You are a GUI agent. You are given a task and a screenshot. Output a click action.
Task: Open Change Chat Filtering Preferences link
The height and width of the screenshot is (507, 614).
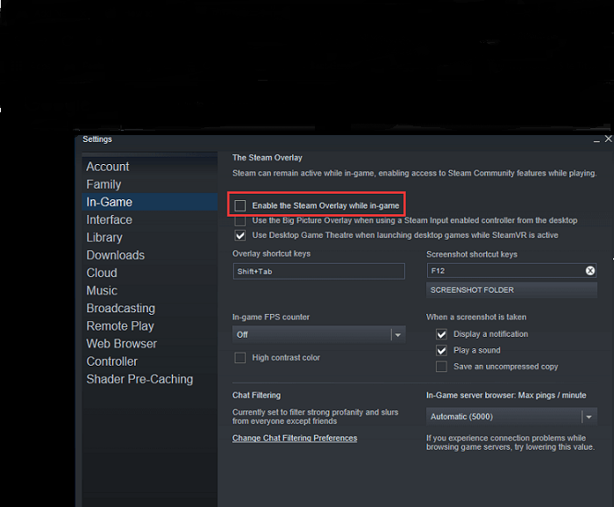(x=295, y=438)
